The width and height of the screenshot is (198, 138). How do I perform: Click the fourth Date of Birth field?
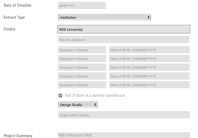(x=149, y=76)
